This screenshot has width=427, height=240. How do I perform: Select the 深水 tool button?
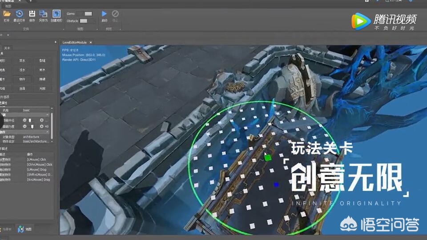click(x=22, y=60)
